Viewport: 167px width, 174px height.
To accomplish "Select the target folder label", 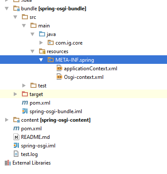I will click(36, 94).
